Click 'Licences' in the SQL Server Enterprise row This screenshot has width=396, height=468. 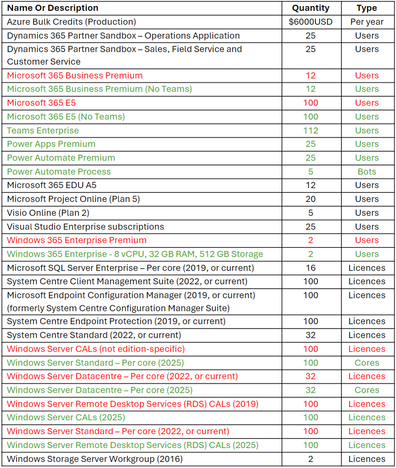pyautogui.click(x=367, y=268)
